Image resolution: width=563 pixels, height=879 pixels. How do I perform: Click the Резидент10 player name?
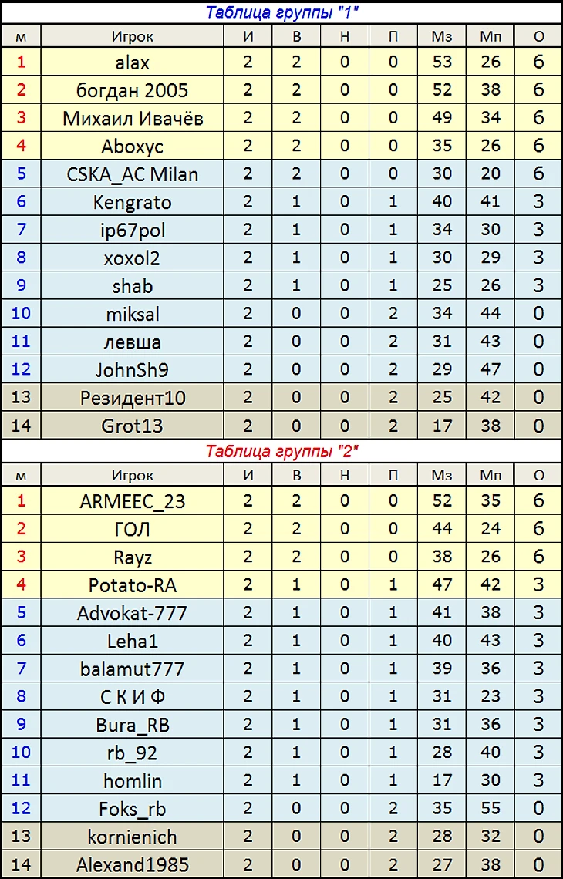[x=133, y=399]
